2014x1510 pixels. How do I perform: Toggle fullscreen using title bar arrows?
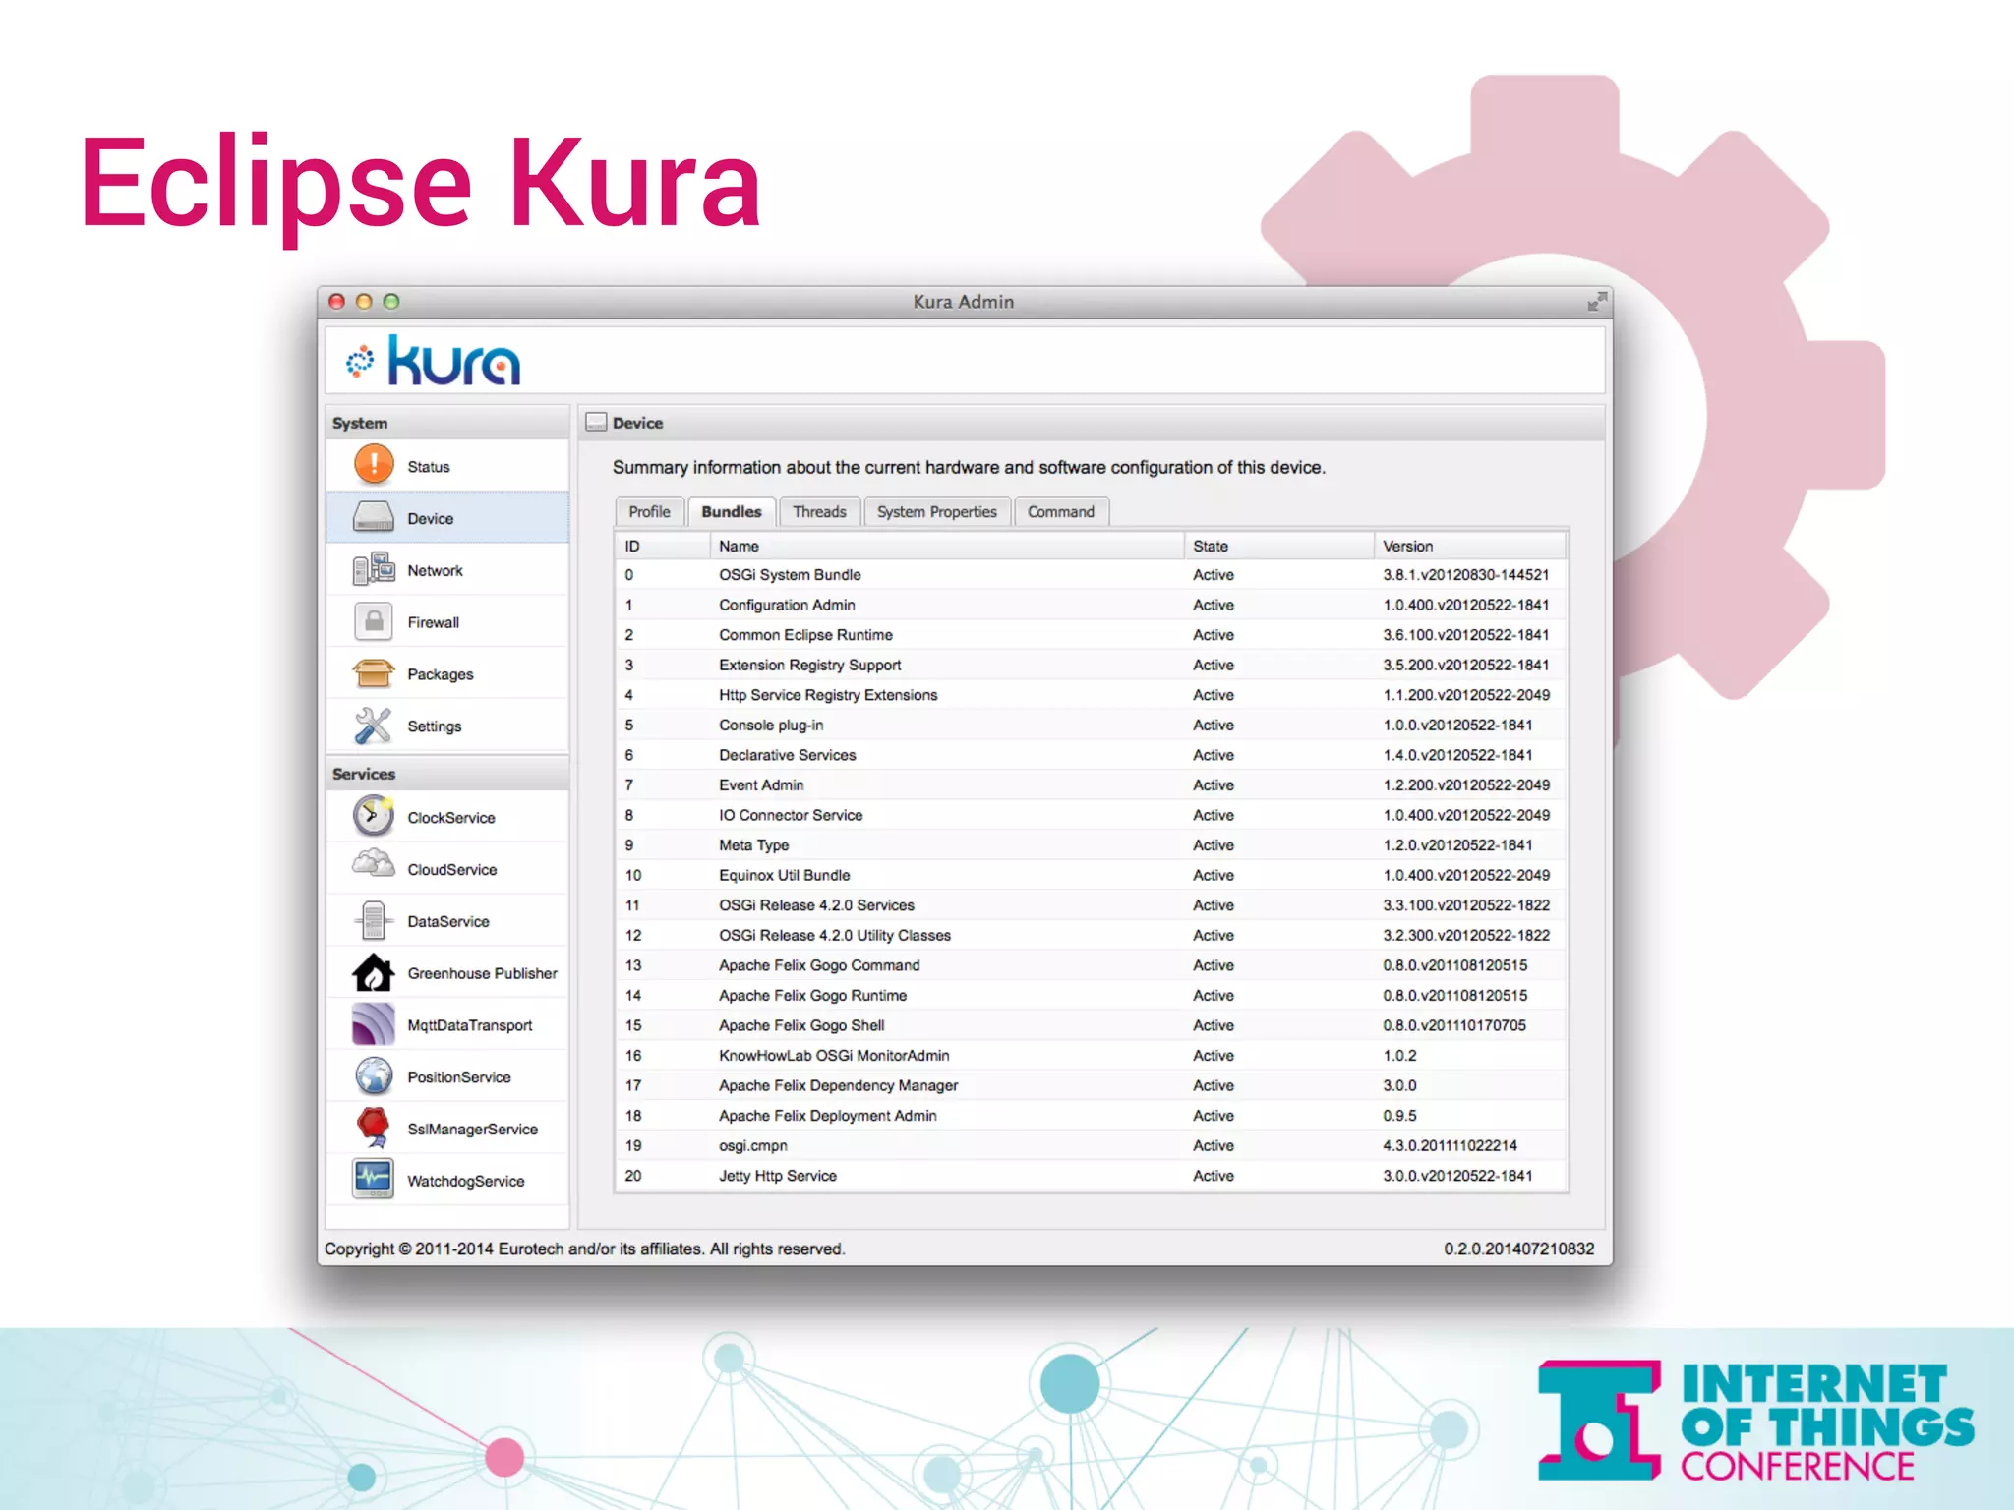pyautogui.click(x=1596, y=302)
